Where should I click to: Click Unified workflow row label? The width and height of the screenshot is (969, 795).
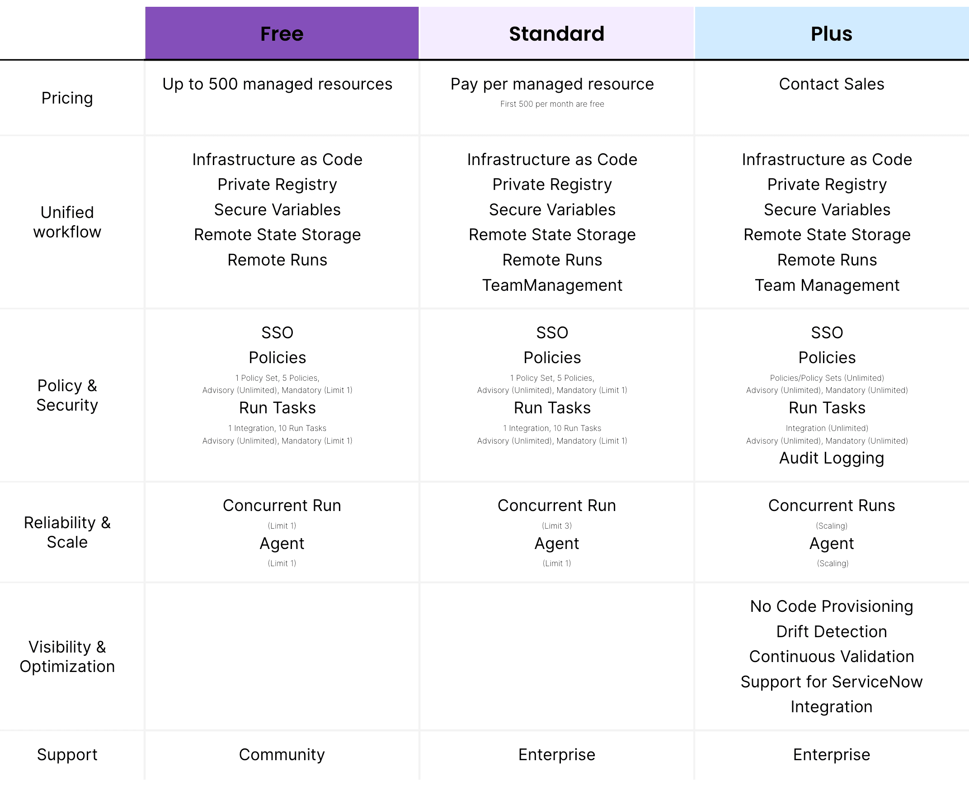[x=67, y=222]
